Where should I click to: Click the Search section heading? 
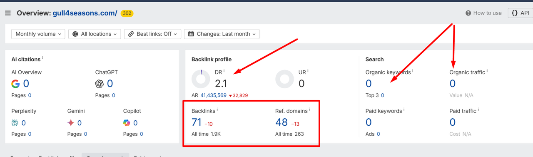pos(375,60)
